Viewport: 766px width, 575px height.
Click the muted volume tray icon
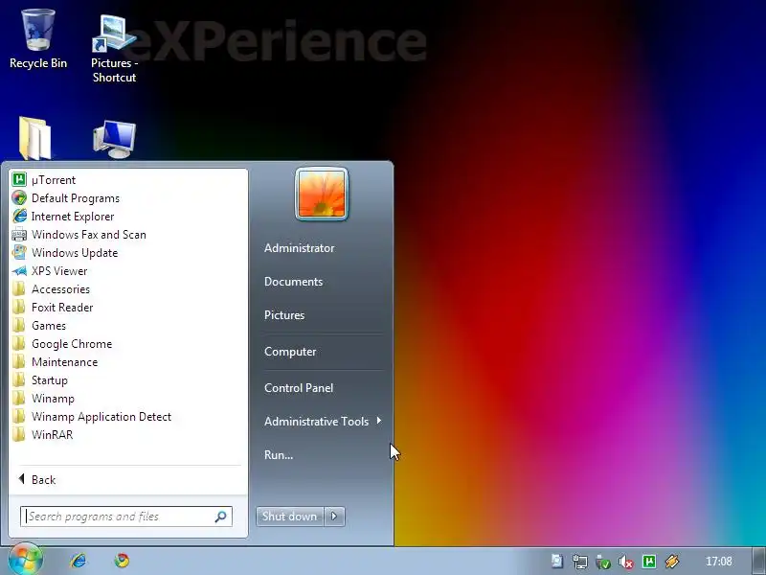[626, 562]
